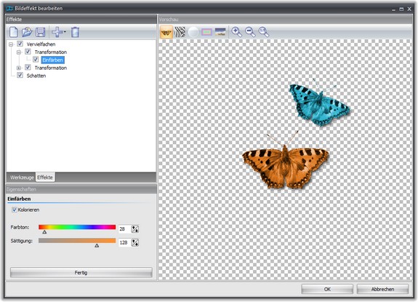Image resolution: width=418 pixels, height=302 pixels.
Task: Toggle the Schatten checkbox
Action: 20,75
